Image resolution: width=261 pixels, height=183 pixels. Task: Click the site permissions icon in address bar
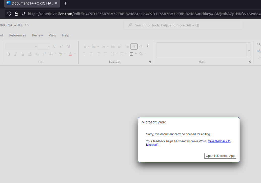click(x=23, y=14)
